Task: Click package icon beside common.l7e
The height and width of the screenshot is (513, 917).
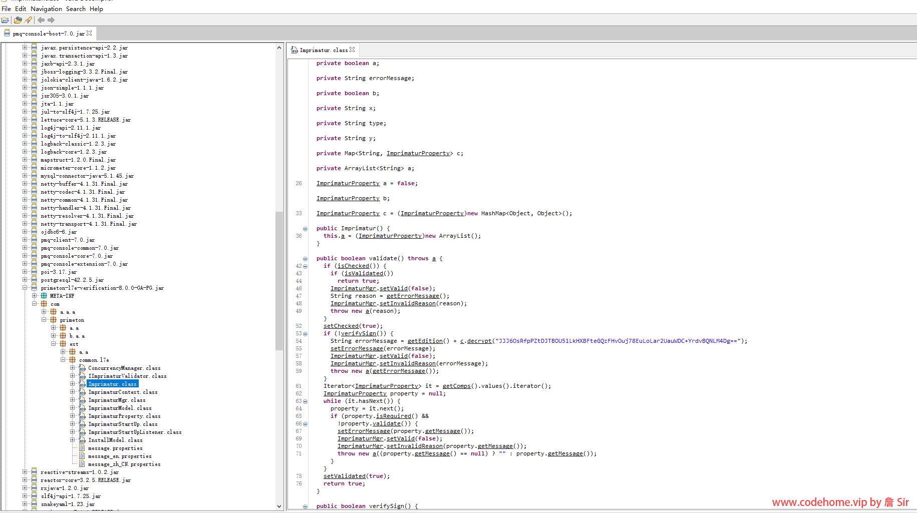Action: click(73, 360)
